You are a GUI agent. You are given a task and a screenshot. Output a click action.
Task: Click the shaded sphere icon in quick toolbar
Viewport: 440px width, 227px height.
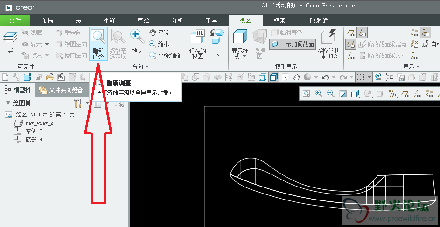click(307, 77)
